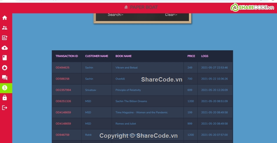
Task: Click the PRICE column header
Action: point(191,56)
